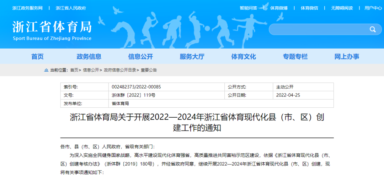
Task: Enable 无障碍阅读 accessibility mode
Action: (342, 8)
